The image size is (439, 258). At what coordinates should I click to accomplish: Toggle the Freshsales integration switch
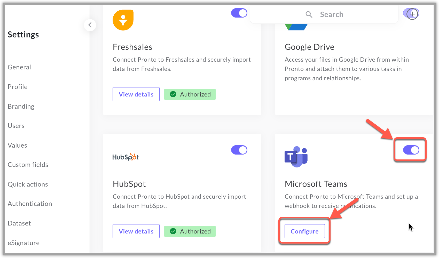pyautogui.click(x=239, y=13)
